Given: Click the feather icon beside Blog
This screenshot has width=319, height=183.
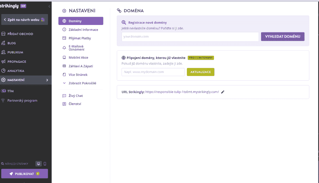Looking at the screenshot, I should click(3, 43).
